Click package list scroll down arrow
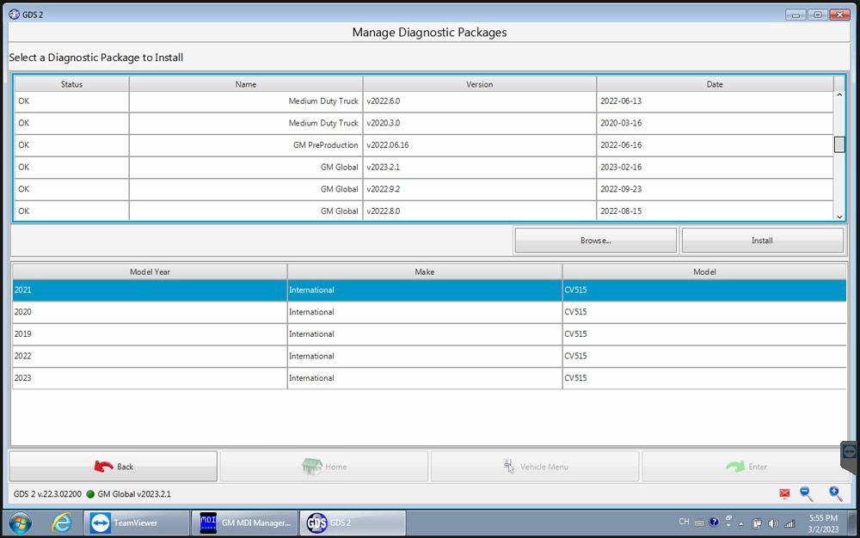This screenshot has height=538, width=860. [839, 217]
